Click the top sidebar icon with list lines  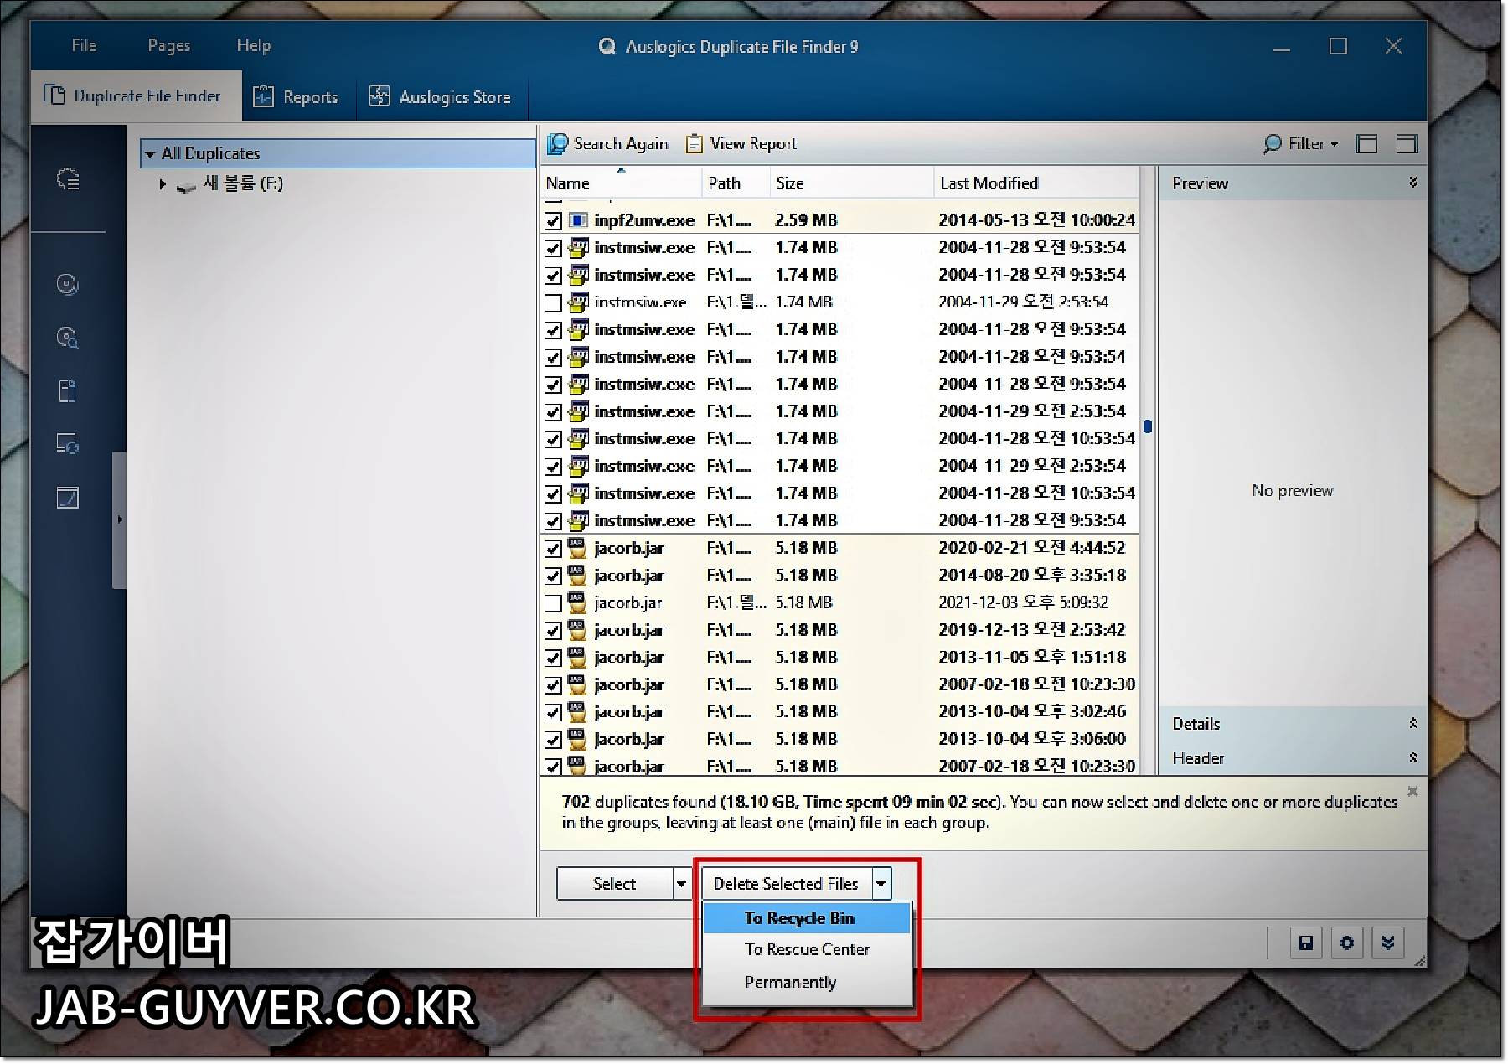click(x=68, y=178)
